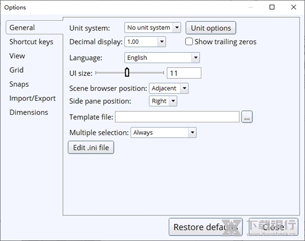Image resolution: width=305 pixels, height=241 pixels.
Task: Select the Dimensions tab
Action: coord(28,112)
